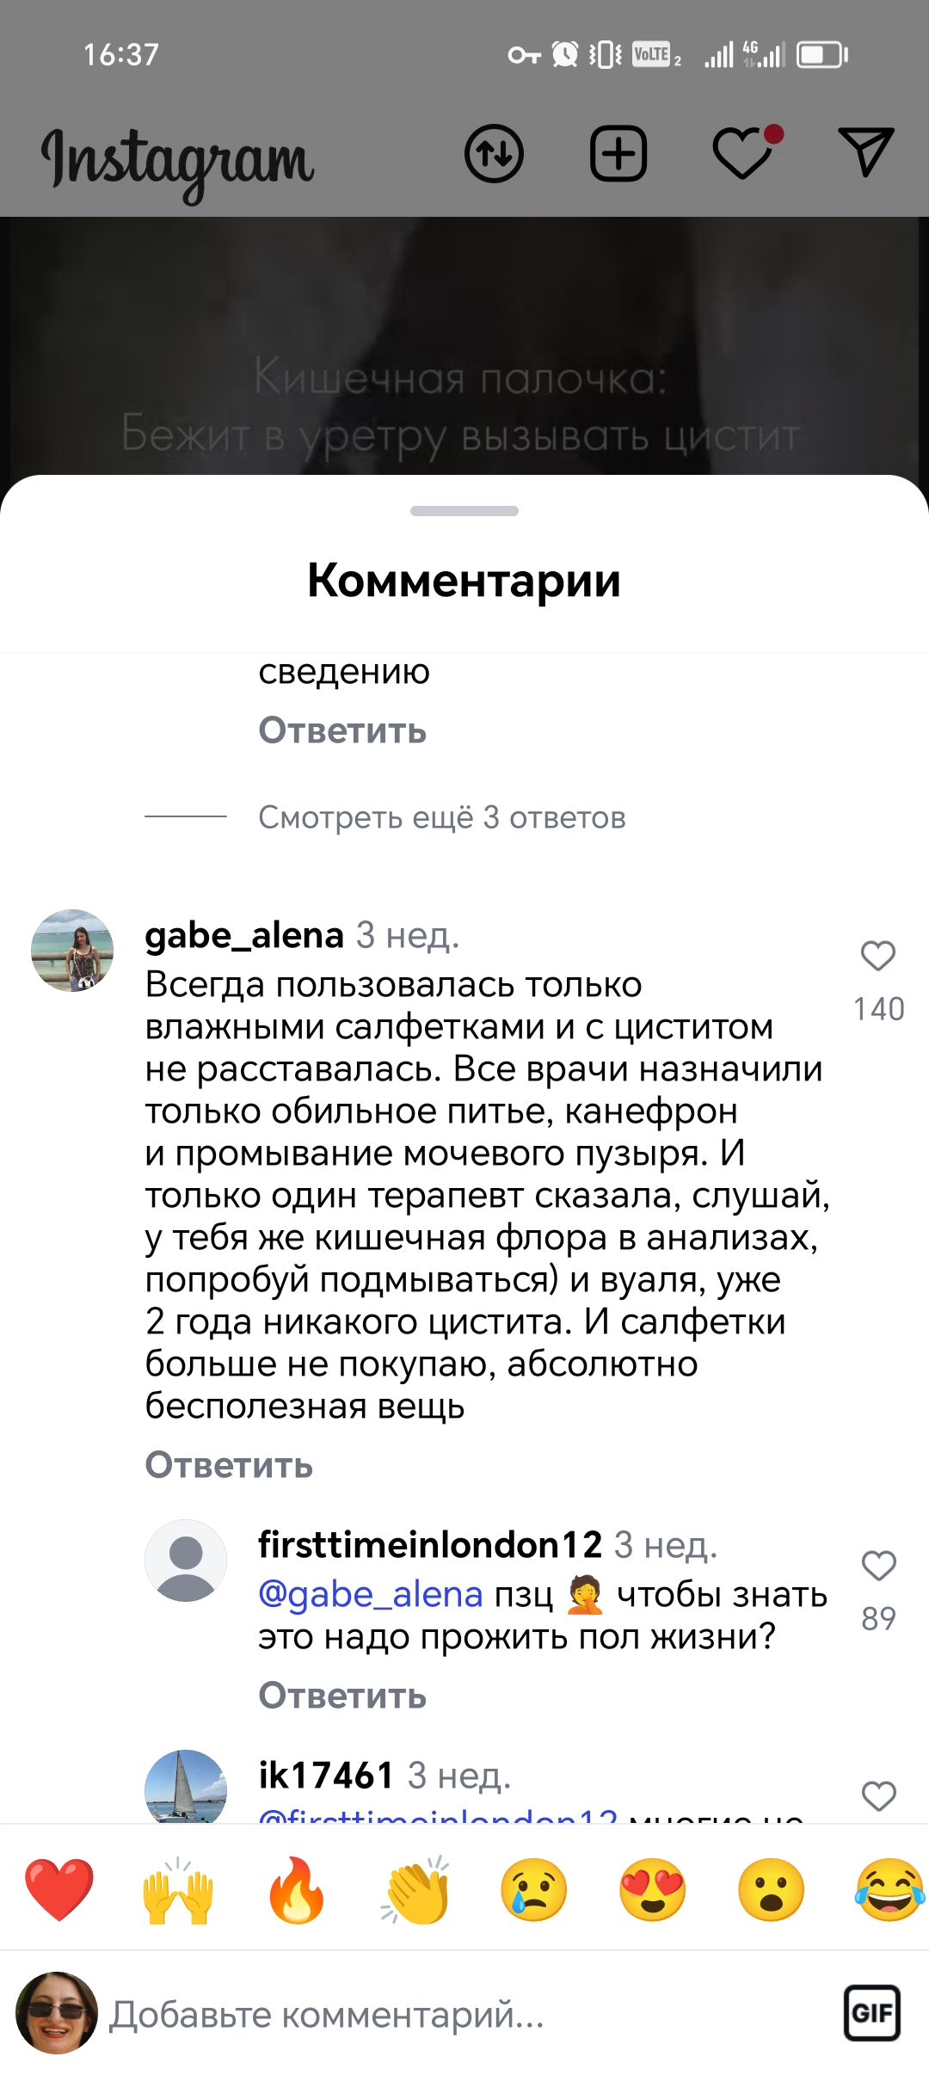Viewport: 929px width, 2075px height.
Task: Insert fire emoji reaction
Action: pyautogui.click(x=296, y=1888)
